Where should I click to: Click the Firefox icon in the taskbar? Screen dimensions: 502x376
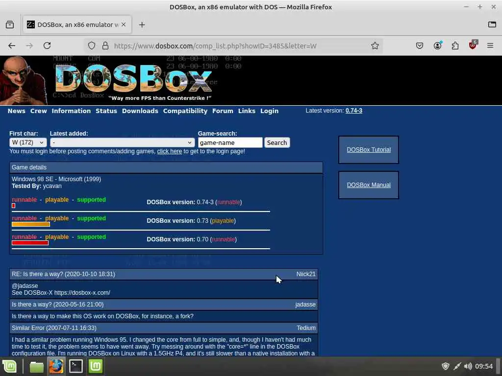pyautogui.click(x=56, y=366)
